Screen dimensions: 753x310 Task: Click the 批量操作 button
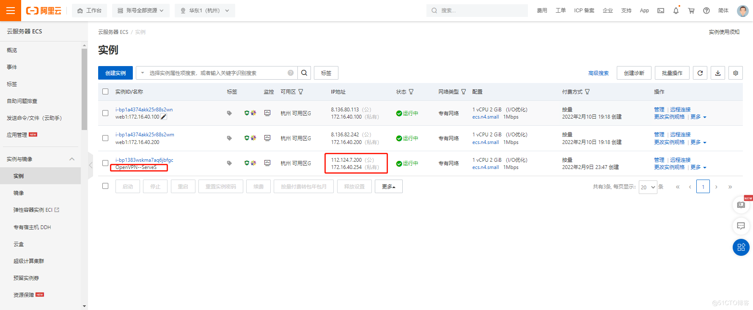point(672,73)
